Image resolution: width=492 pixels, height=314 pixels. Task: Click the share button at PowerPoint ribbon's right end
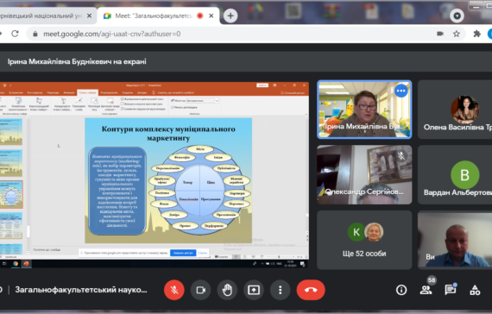coord(293,92)
